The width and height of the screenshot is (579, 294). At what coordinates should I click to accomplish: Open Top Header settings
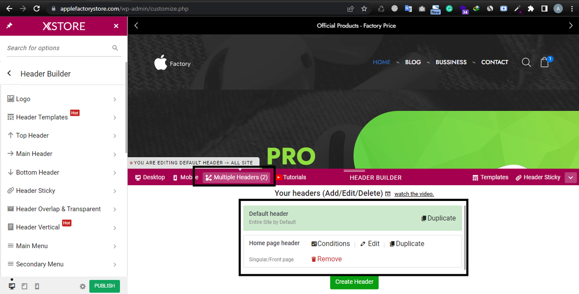pos(63,135)
